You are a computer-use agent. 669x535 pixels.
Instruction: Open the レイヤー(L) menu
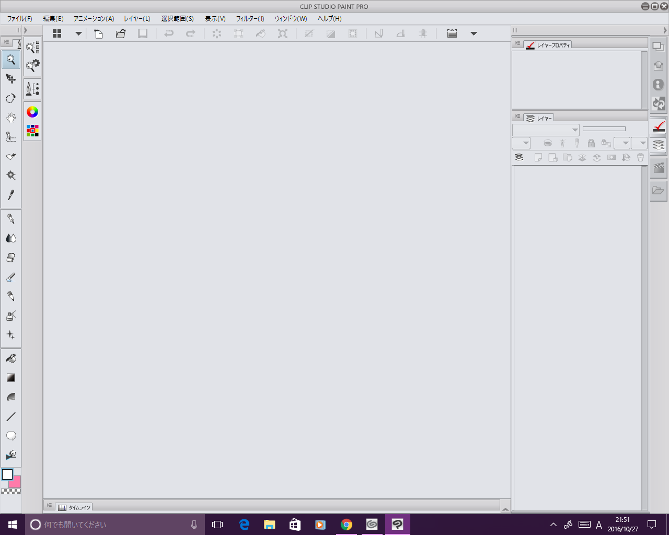[x=137, y=19]
